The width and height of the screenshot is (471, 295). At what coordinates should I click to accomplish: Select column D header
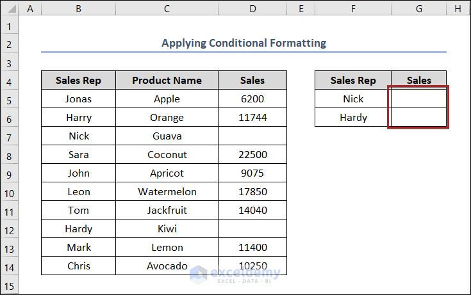252,8
